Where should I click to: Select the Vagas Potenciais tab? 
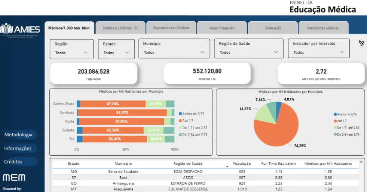[x=222, y=28]
